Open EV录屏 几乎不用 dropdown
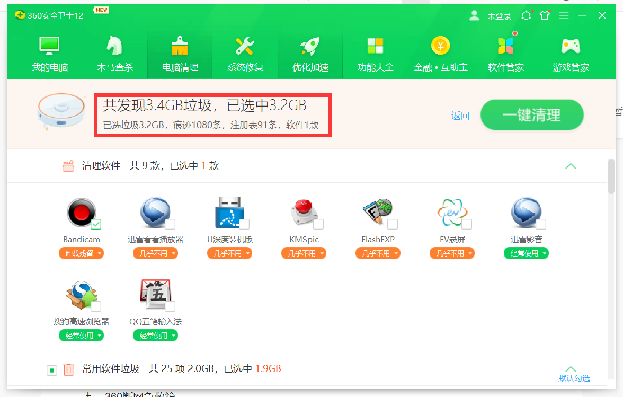The width and height of the screenshot is (623, 397). click(x=452, y=253)
